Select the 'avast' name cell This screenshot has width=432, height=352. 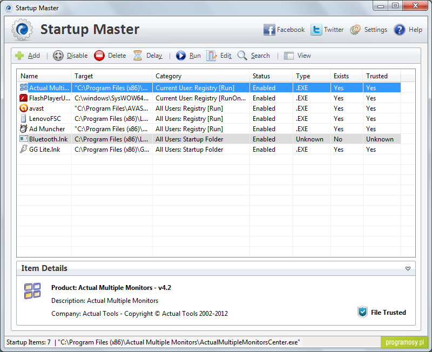36,108
